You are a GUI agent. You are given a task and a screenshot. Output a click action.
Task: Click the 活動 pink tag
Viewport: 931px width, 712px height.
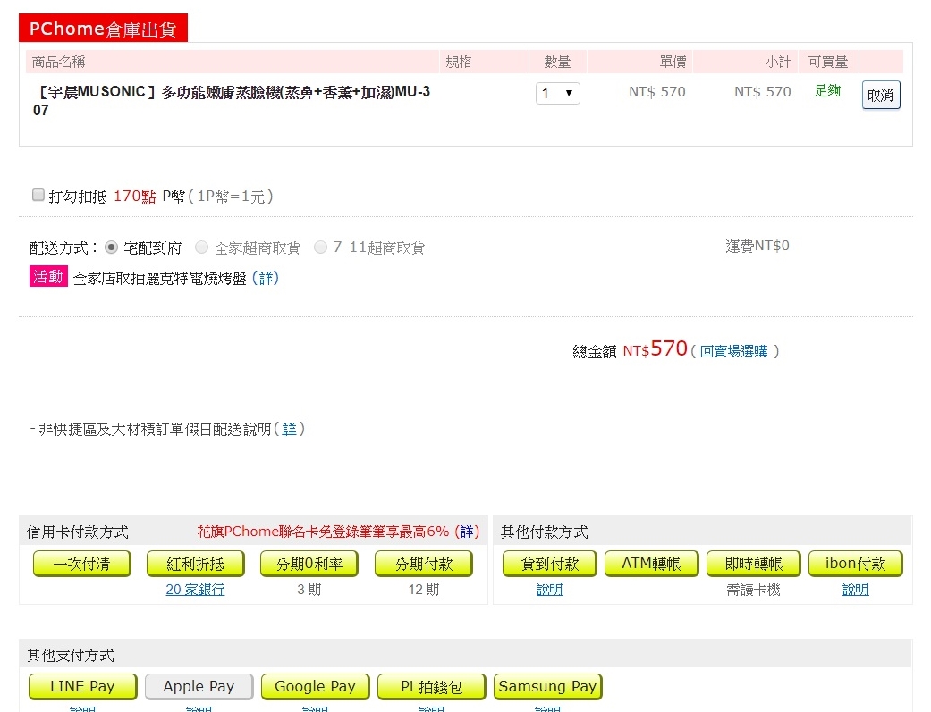coord(48,277)
